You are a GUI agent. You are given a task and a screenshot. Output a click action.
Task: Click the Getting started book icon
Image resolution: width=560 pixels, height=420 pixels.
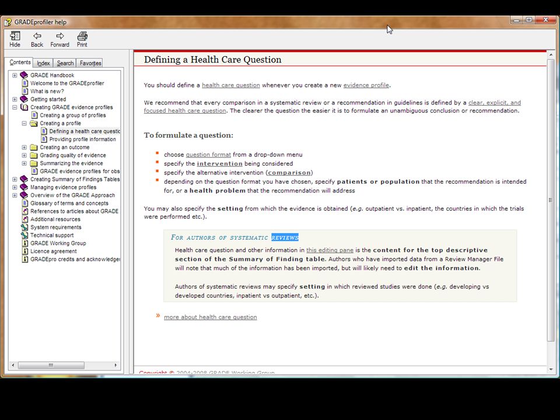24,99
